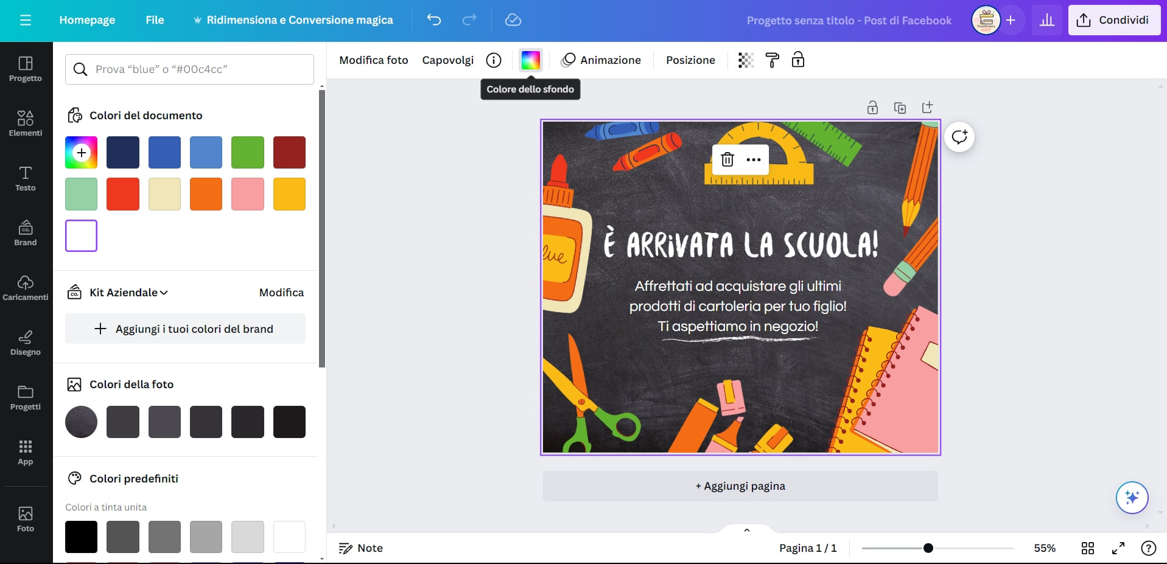Open the Elementi sidebar panel

26,124
